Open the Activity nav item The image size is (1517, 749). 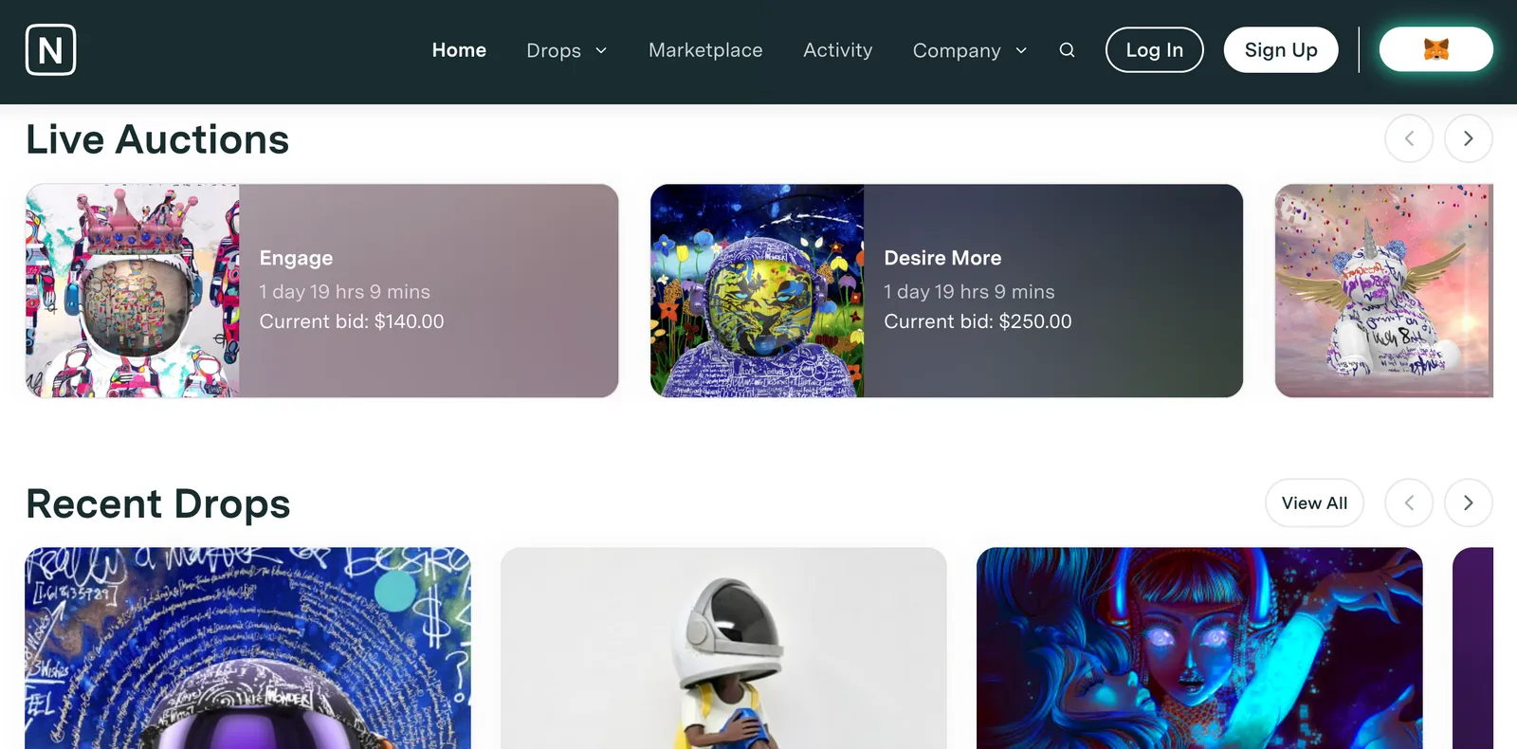coord(837,50)
